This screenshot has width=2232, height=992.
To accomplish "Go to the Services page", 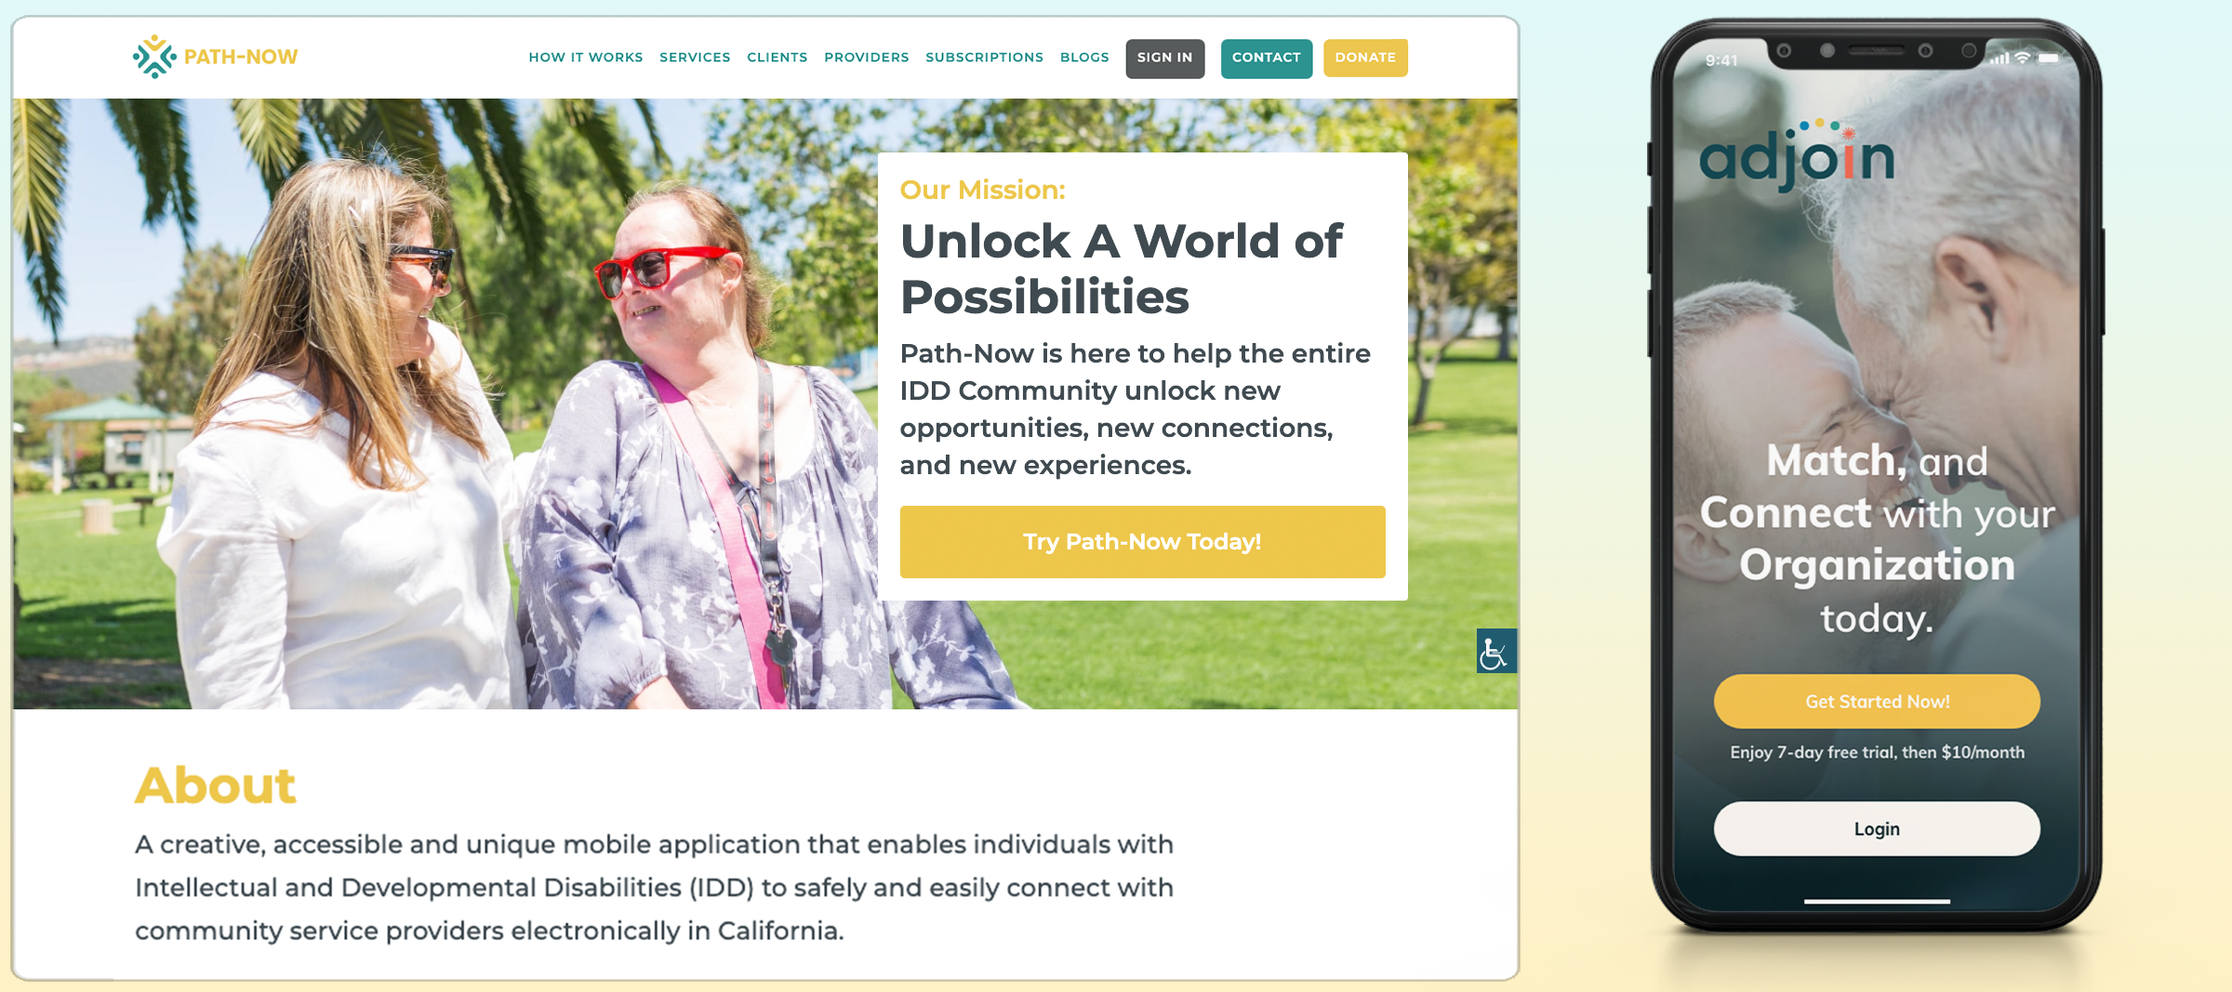I will 695,58.
